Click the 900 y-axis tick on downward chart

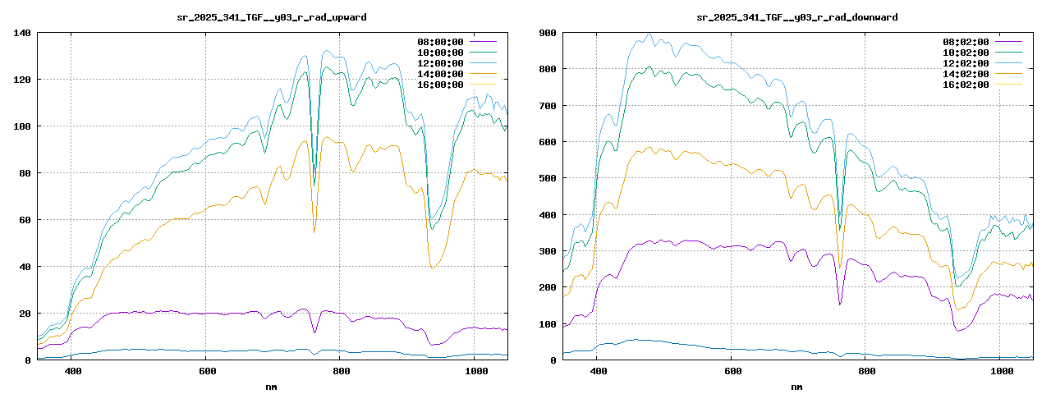tap(547, 33)
